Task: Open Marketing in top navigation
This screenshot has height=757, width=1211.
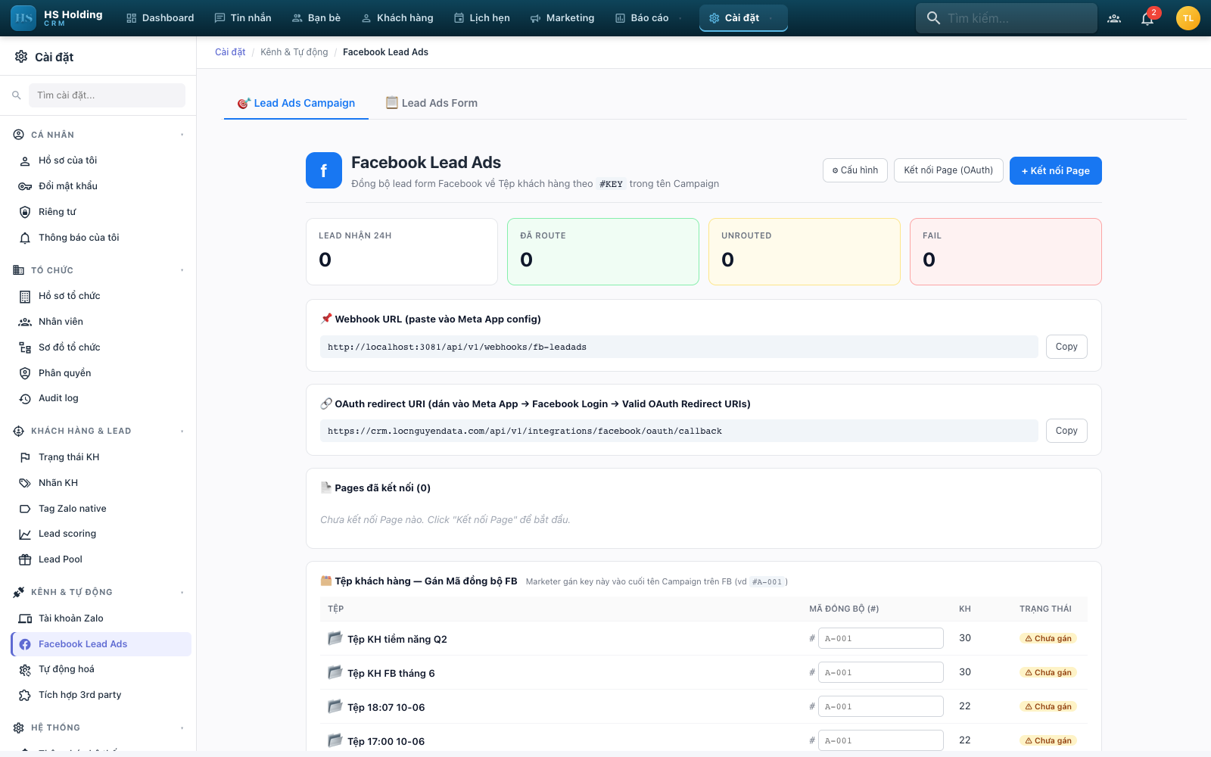Action: (562, 18)
